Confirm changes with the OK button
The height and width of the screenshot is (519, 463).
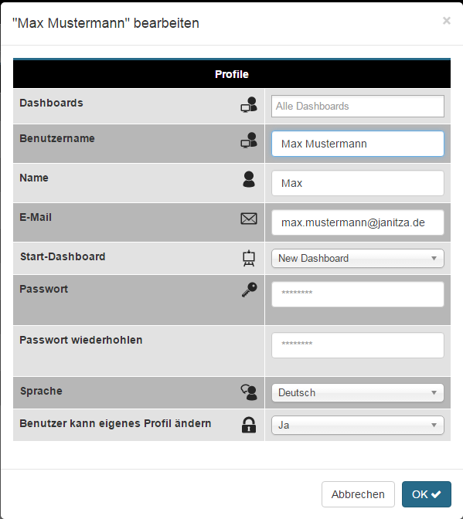[427, 494]
